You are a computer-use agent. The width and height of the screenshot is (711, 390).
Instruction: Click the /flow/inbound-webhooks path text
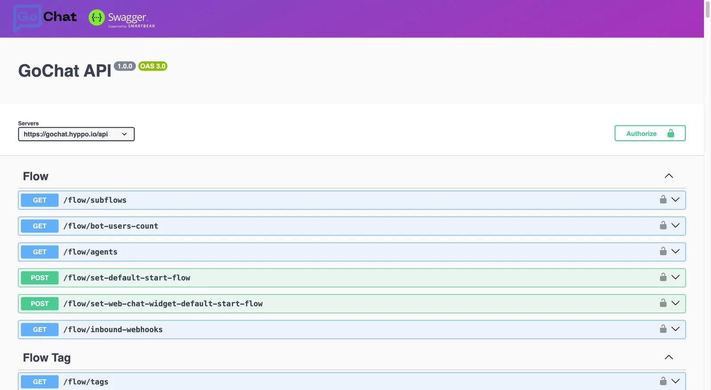tap(113, 330)
